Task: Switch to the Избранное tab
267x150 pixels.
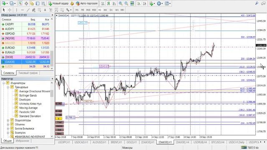Action: (x=22, y=141)
